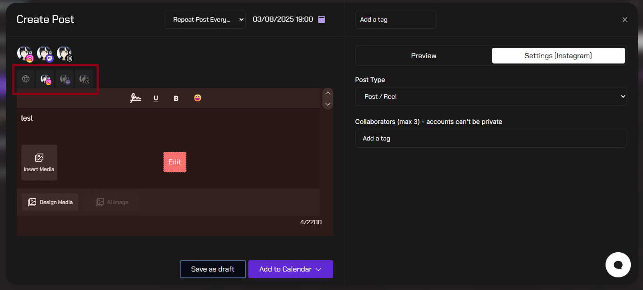Click the Collaborators tag input field

pyautogui.click(x=491, y=138)
